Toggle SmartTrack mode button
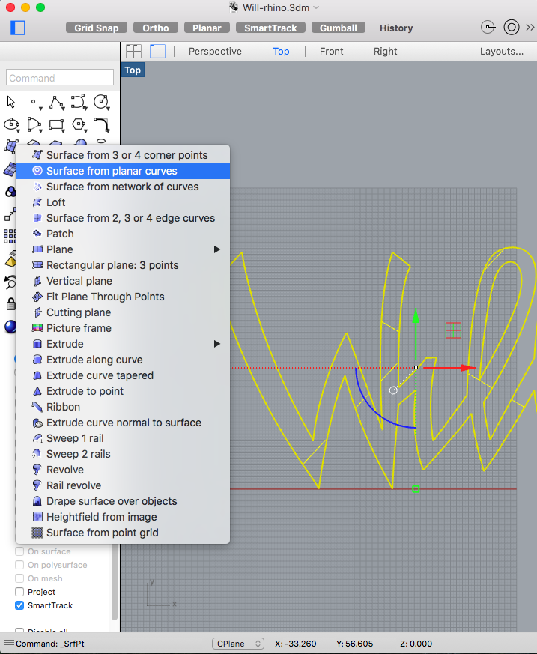This screenshot has height=654, width=537. tap(270, 28)
